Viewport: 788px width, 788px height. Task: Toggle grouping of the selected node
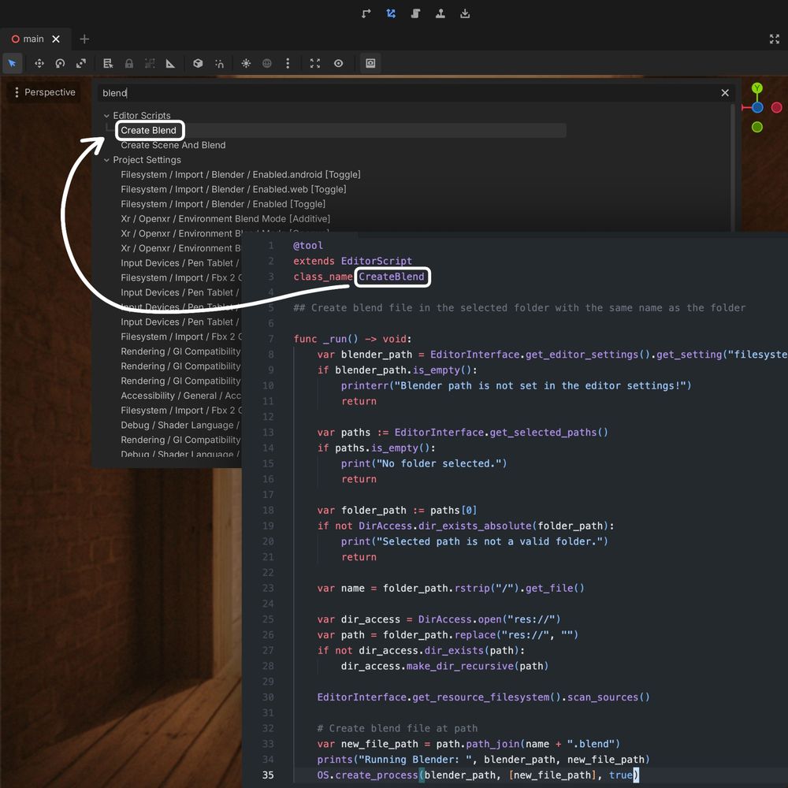click(150, 63)
